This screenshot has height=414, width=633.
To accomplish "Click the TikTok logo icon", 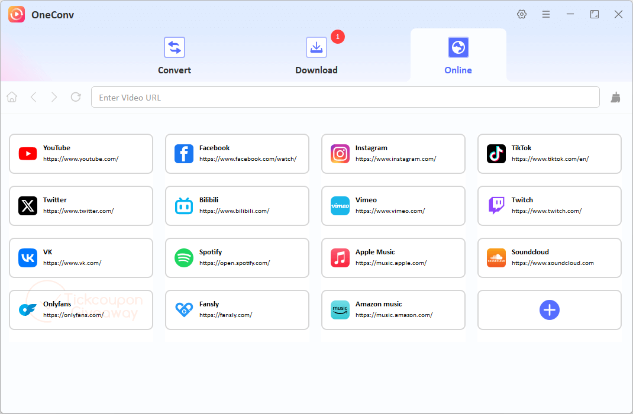I will [496, 154].
